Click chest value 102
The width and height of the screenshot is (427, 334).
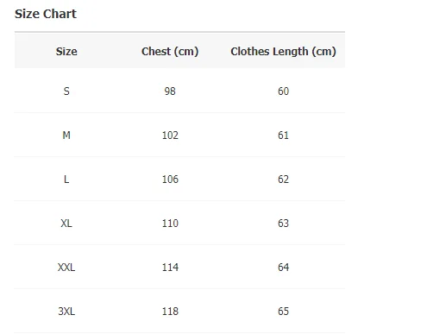coord(170,135)
